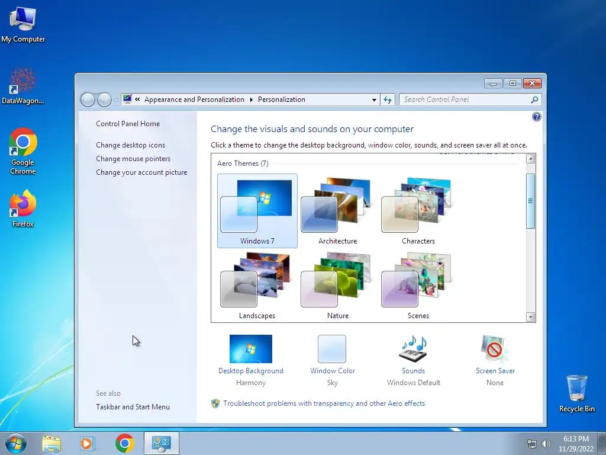Go to Control Panel Home

(x=128, y=124)
